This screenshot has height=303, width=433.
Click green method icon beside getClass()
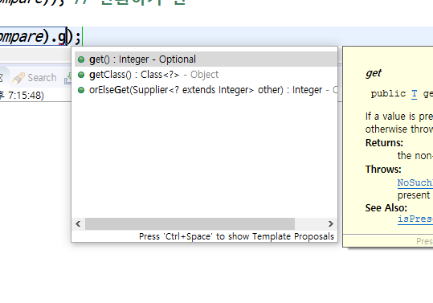point(81,75)
